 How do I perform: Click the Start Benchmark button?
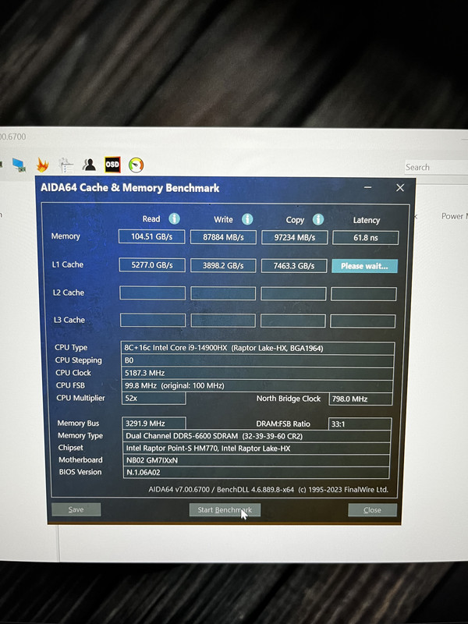click(x=225, y=510)
